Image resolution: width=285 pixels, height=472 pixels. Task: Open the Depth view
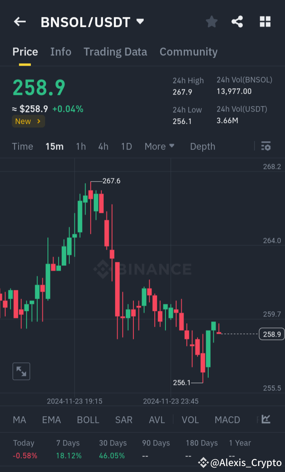pos(202,146)
